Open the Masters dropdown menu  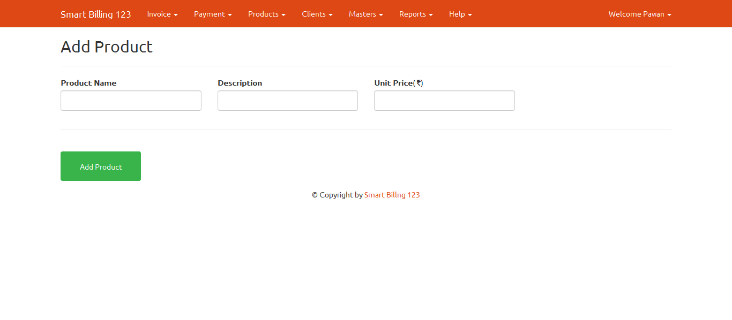coord(366,14)
